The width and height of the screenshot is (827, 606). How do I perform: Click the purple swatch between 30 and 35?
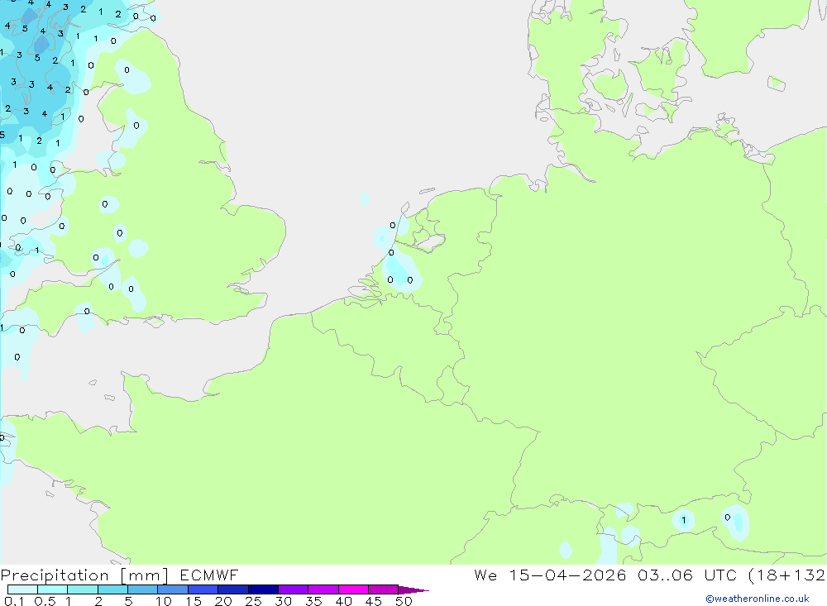tap(294, 589)
